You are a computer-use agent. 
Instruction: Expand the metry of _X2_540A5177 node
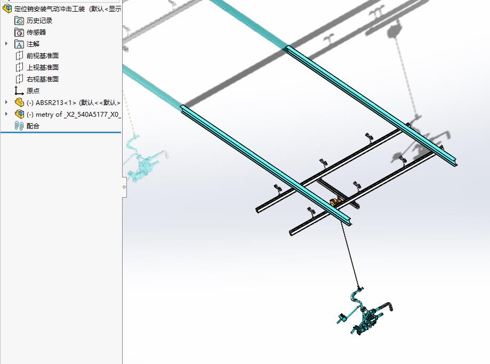click(6, 114)
